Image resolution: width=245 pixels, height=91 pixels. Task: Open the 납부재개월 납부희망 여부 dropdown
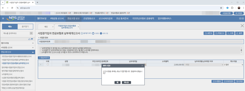click(204, 65)
